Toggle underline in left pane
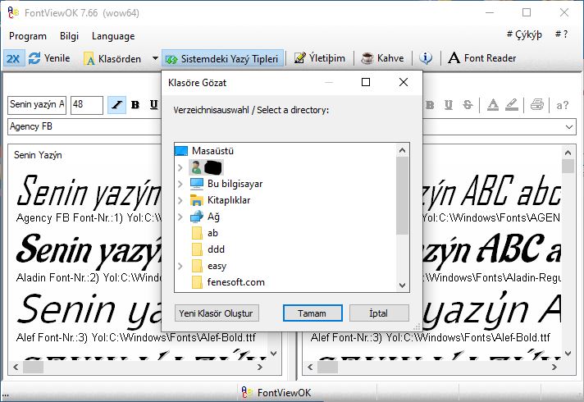 153,105
